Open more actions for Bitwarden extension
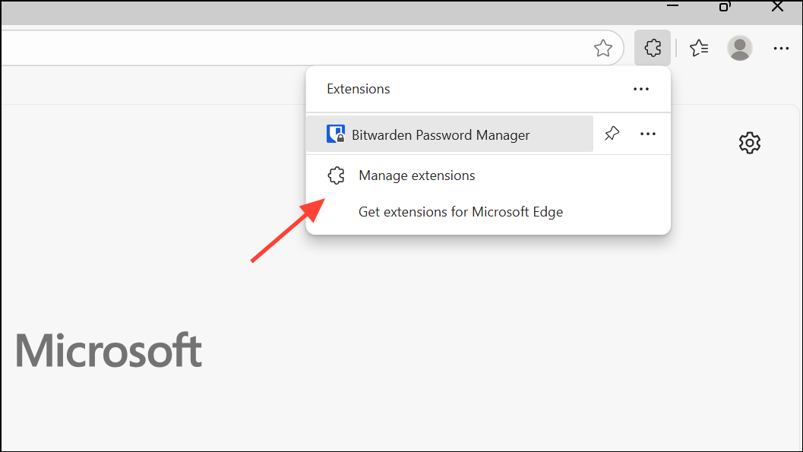 [x=648, y=134]
